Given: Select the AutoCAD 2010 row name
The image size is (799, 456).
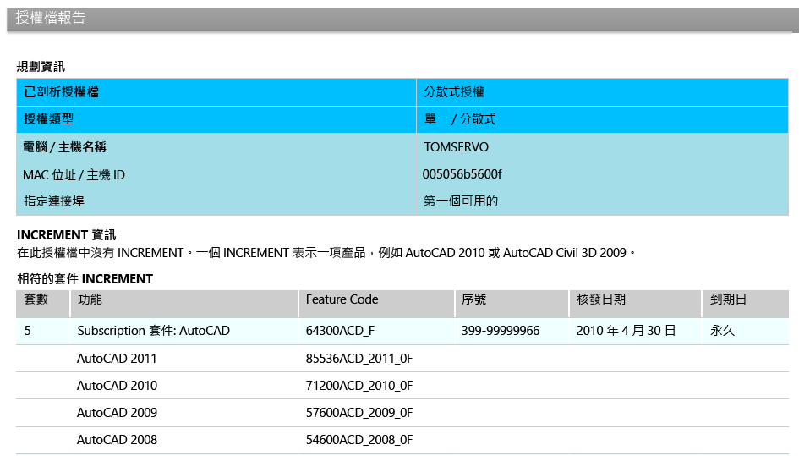Looking at the screenshot, I should click(117, 386).
